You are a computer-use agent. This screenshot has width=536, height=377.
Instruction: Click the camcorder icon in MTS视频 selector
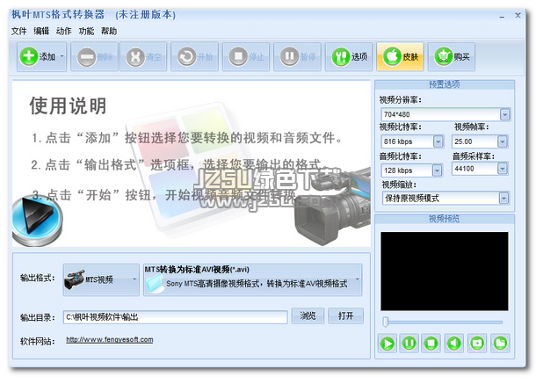(x=74, y=279)
